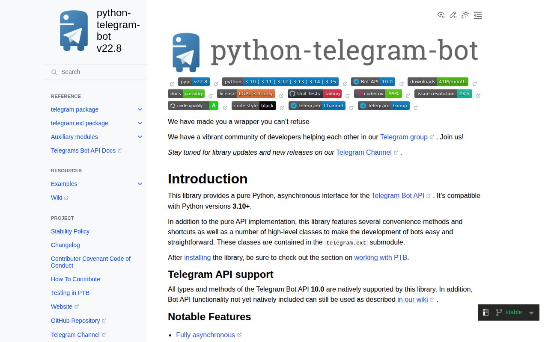Follow the working with PTB link
The height and width of the screenshot is (342, 548).
(381, 257)
